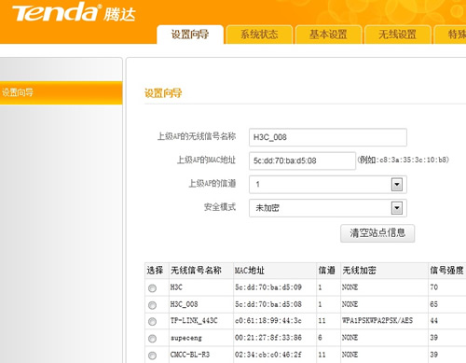Select the radio button for TP-LINK_443C
Image resolution: width=466 pixels, height=363 pixels.
click(152, 321)
